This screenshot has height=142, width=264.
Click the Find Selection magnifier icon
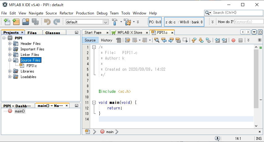click(157, 40)
